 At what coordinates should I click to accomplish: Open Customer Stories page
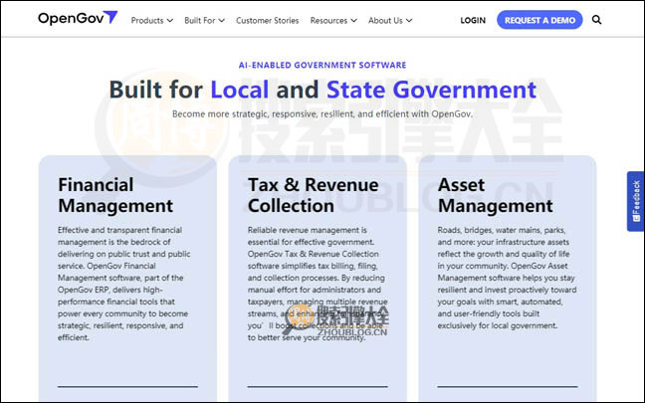click(268, 20)
